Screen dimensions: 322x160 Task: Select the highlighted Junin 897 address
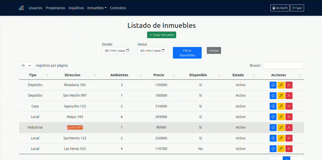pos(75,127)
